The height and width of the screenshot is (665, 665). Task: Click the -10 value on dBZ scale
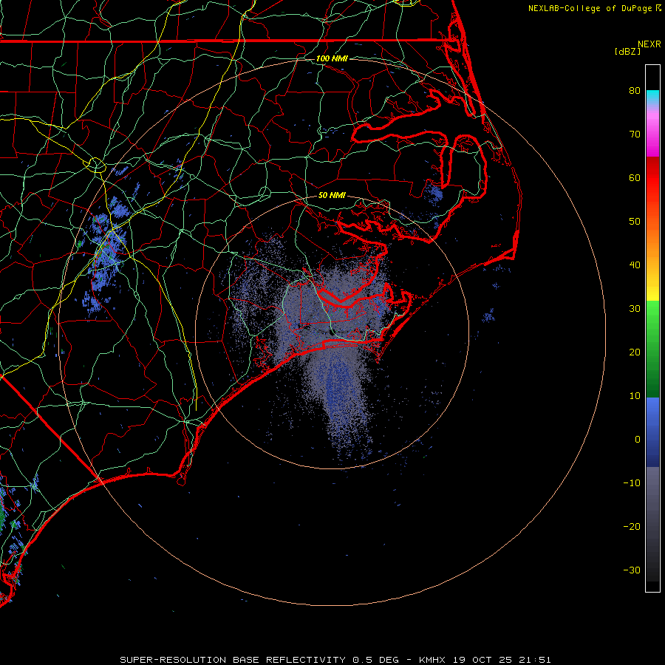(x=632, y=482)
